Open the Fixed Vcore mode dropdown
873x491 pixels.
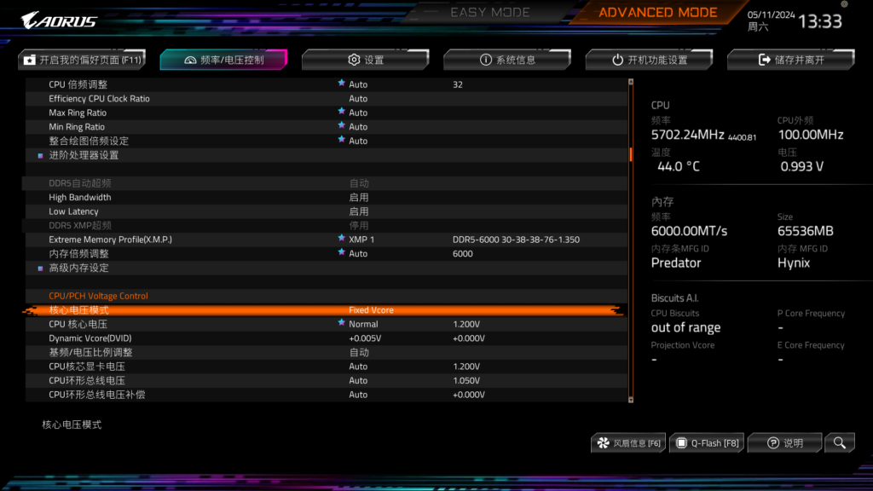[x=371, y=310]
